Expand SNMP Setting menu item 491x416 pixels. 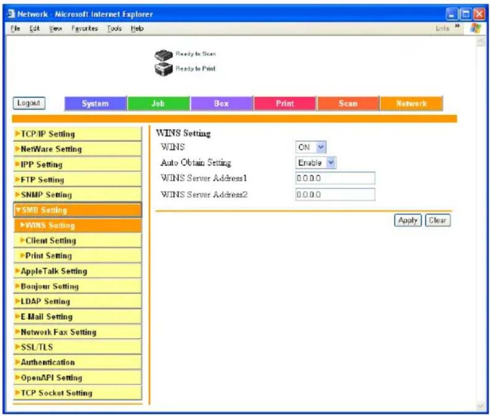click(77, 195)
